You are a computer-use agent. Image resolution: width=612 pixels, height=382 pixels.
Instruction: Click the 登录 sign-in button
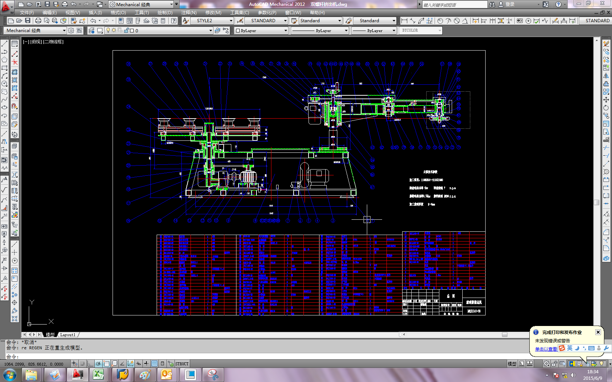coord(510,4)
